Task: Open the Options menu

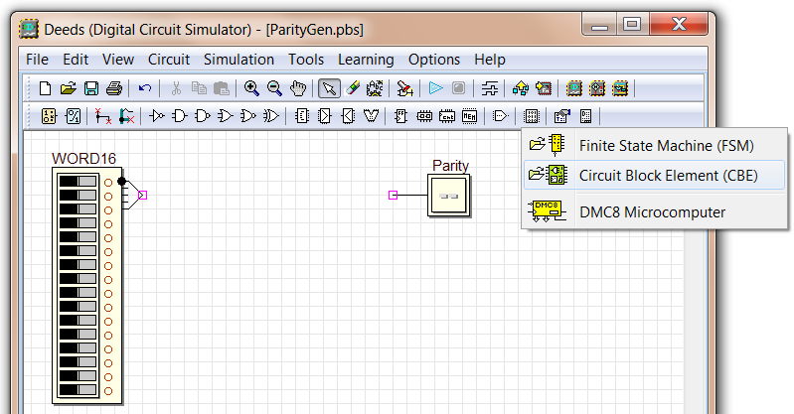Action: tap(434, 60)
